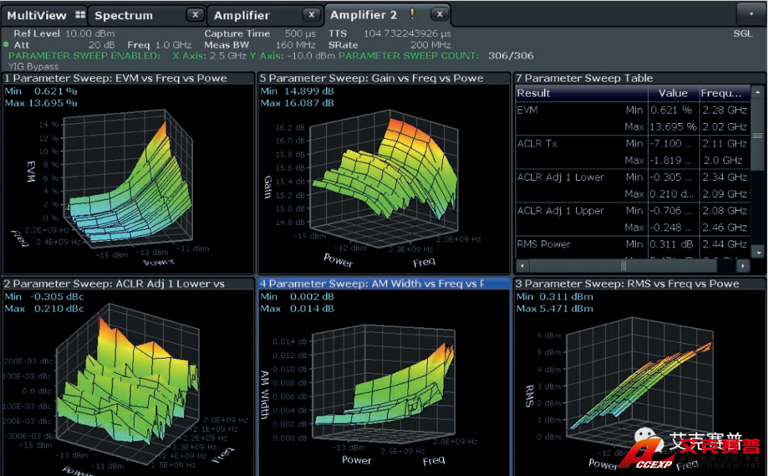
Task: Close the Amplifier 2 channel tab
Action: 439,14
